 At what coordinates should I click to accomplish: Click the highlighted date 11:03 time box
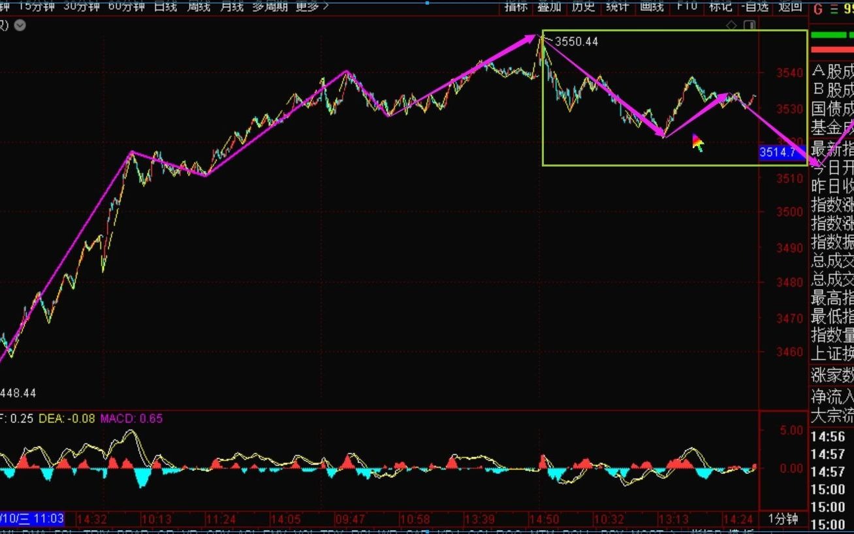pos(33,519)
